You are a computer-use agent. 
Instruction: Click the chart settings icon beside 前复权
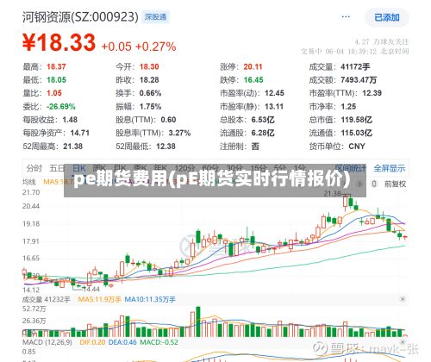(374, 184)
